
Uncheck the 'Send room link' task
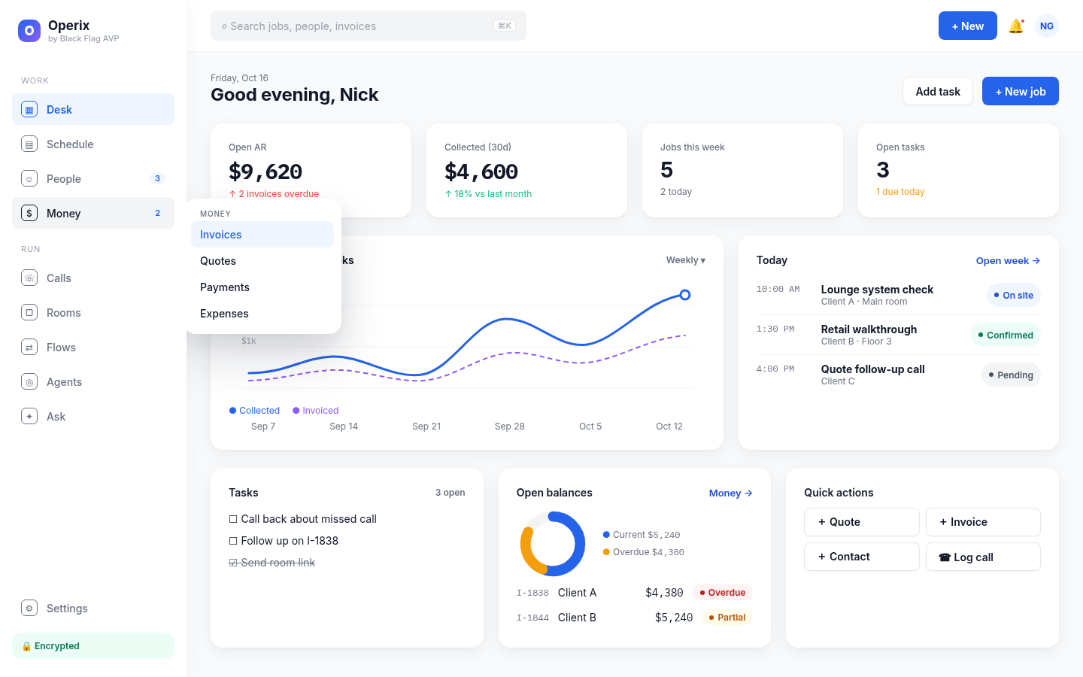[x=233, y=563]
